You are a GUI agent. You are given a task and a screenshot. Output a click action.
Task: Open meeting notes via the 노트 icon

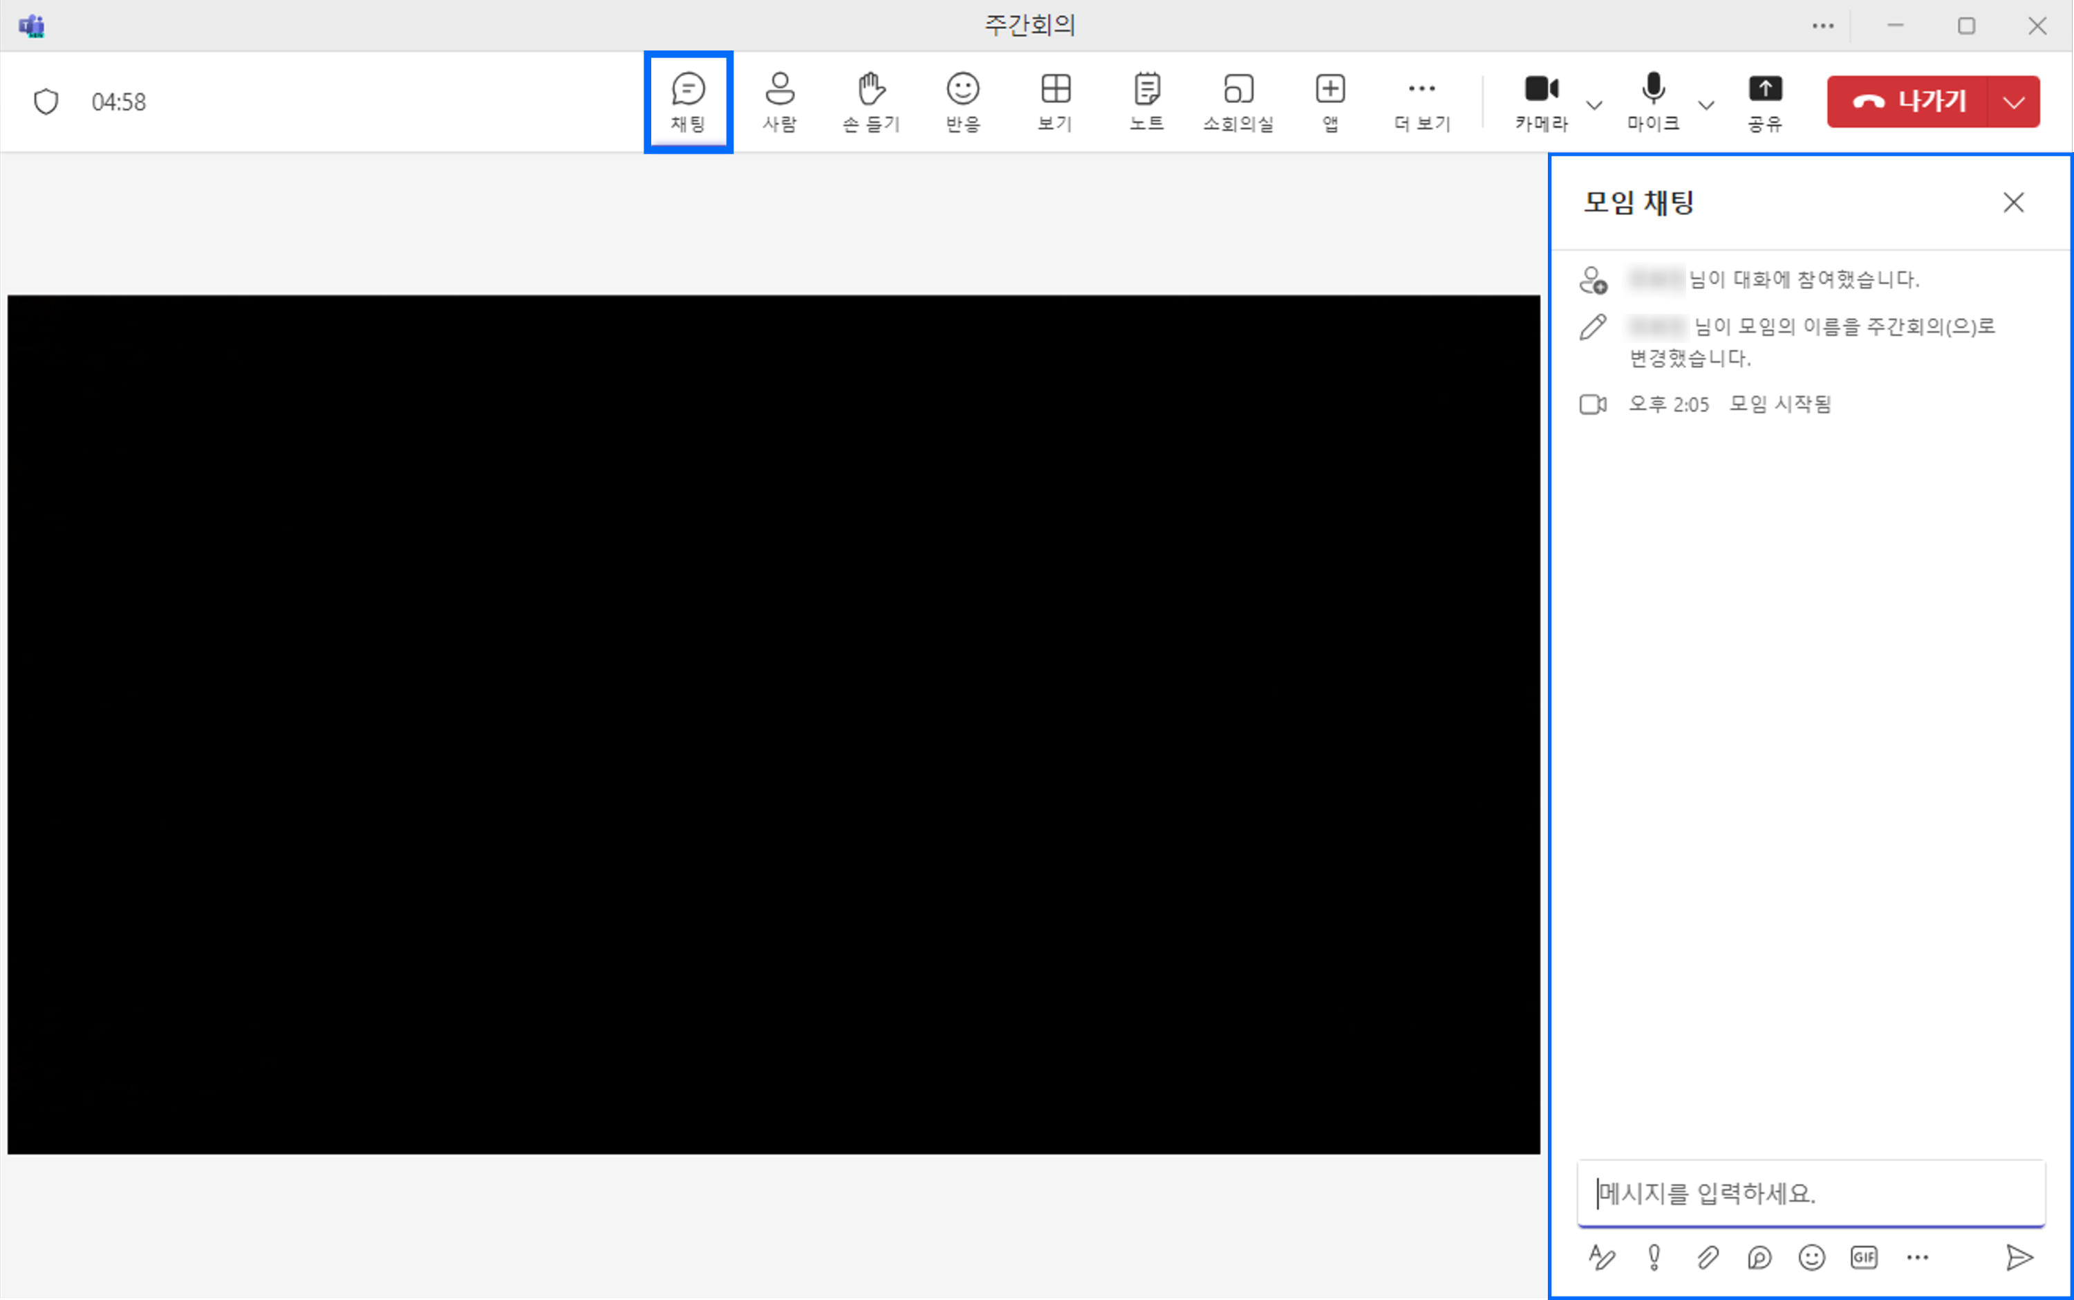(x=1147, y=100)
